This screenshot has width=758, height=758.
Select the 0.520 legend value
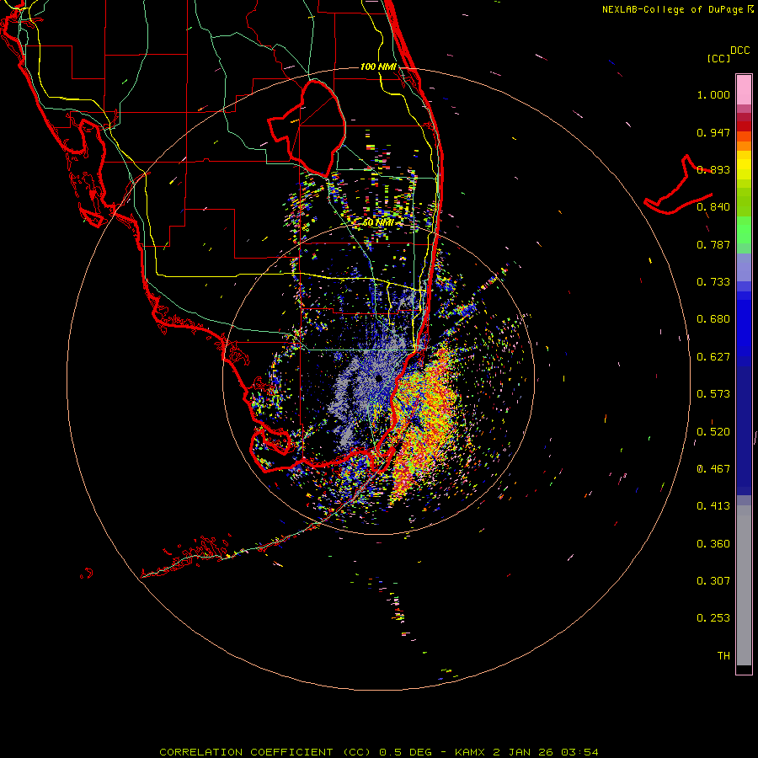click(713, 432)
